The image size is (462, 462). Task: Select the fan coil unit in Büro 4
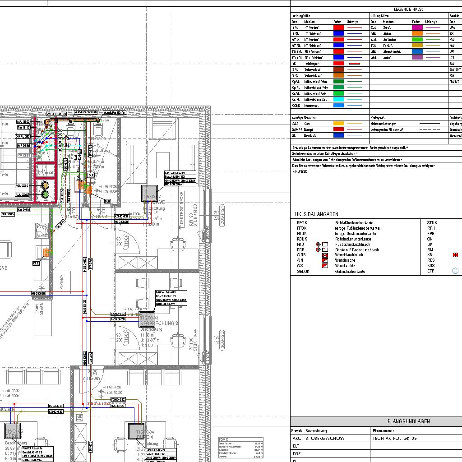pos(136,431)
